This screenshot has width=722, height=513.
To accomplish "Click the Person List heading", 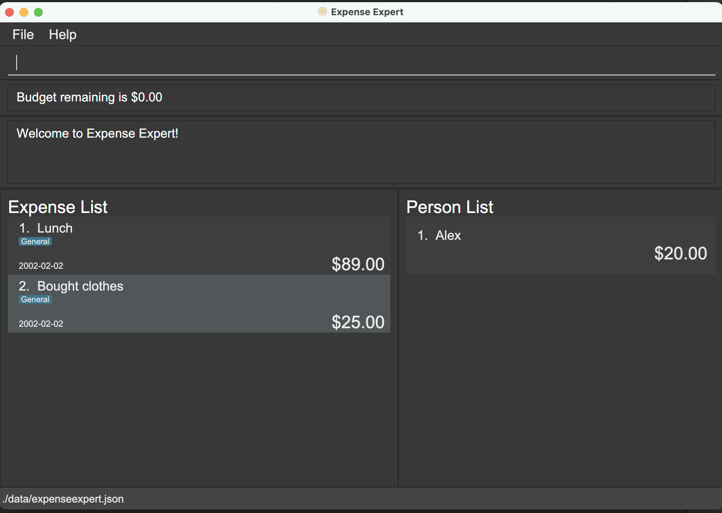I will [x=449, y=207].
